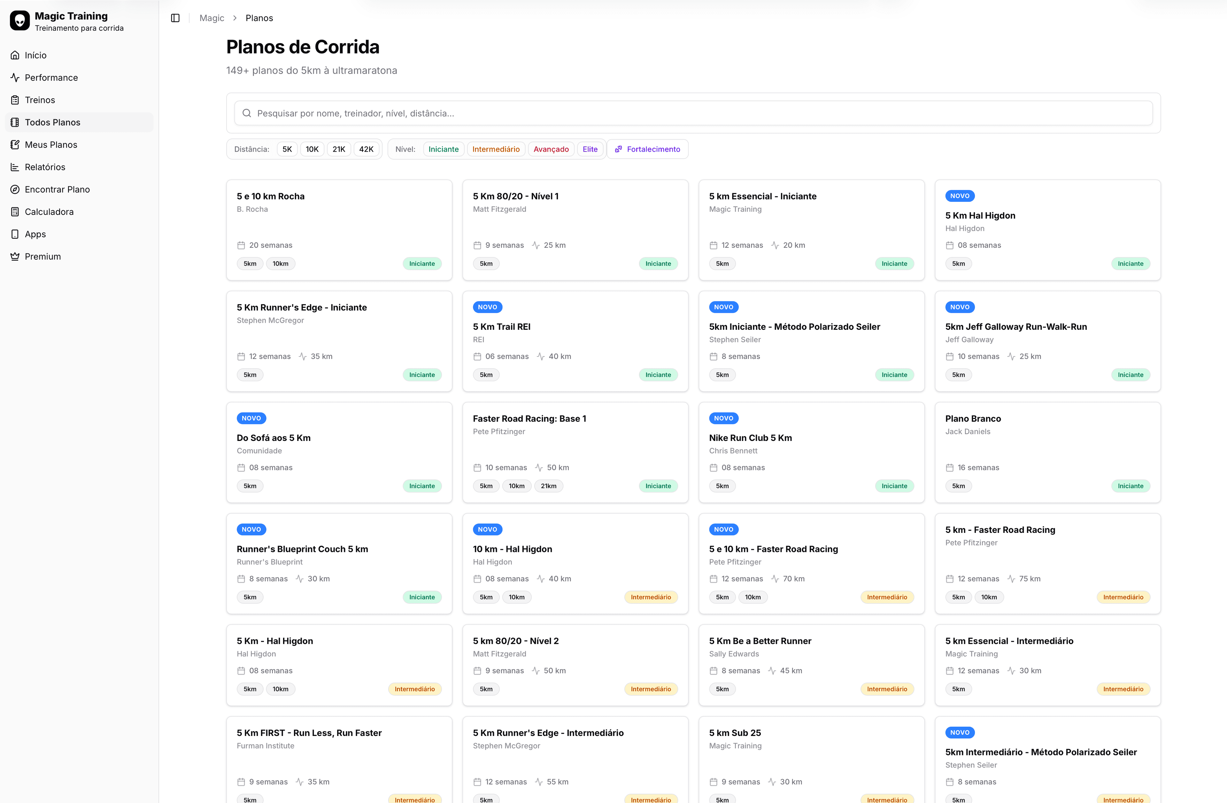Click the Relatórios chart icon
1227x803 pixels.
pos(15,167)
